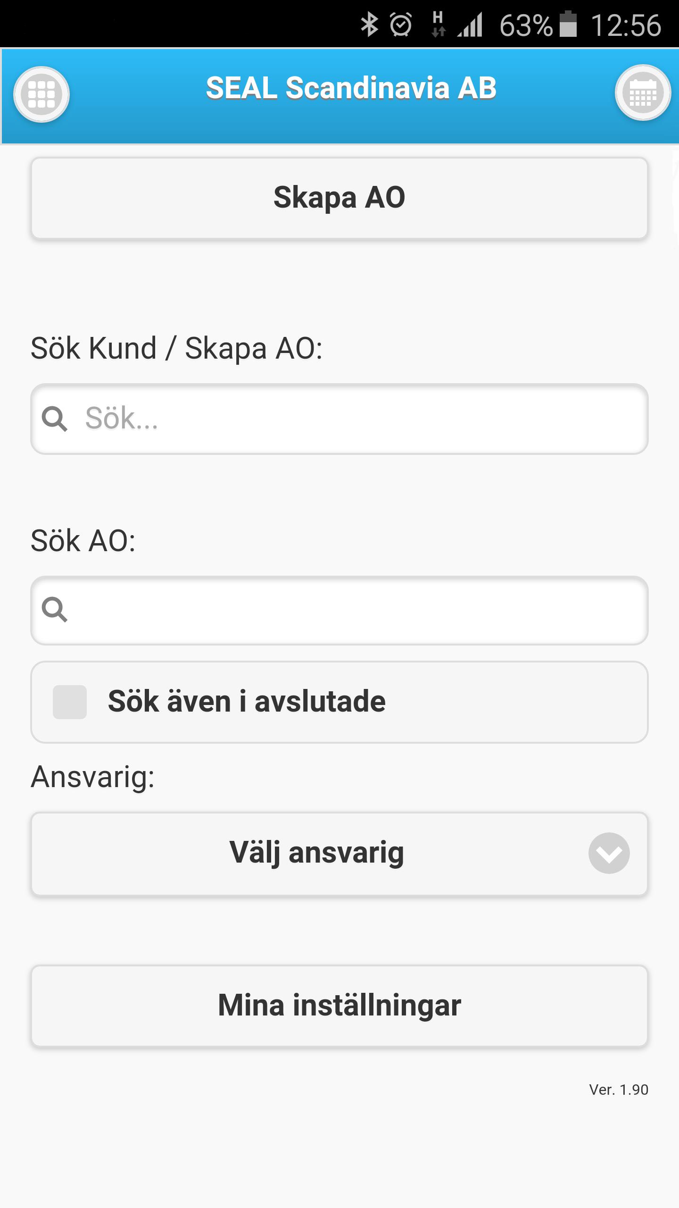This screenshot has width=679, height=1208.
Task: Tap the SEAL Scandinavia AB header title
Action: [x=351, y=88]
